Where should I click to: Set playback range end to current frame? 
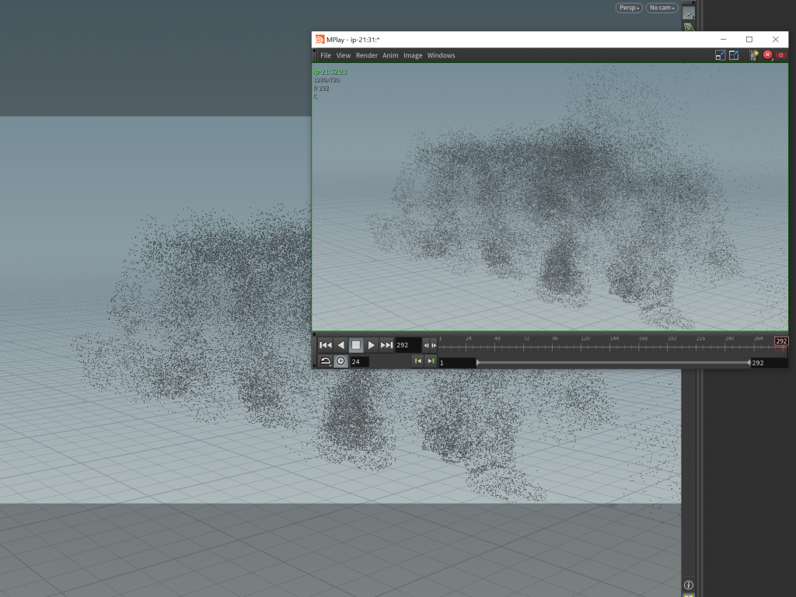click(x=431, y=361)
